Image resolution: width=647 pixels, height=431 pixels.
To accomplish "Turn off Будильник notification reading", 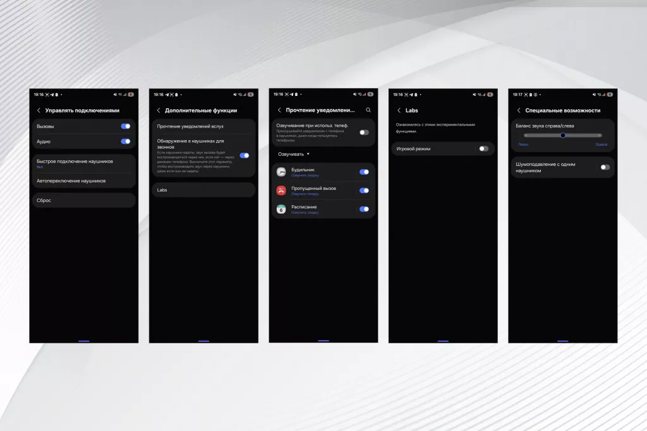I will click(364, 172).
